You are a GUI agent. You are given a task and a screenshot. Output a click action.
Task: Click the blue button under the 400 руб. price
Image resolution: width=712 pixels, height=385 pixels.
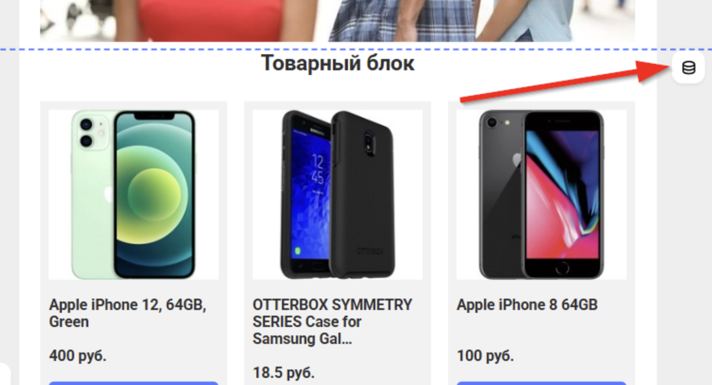[134, 383]
